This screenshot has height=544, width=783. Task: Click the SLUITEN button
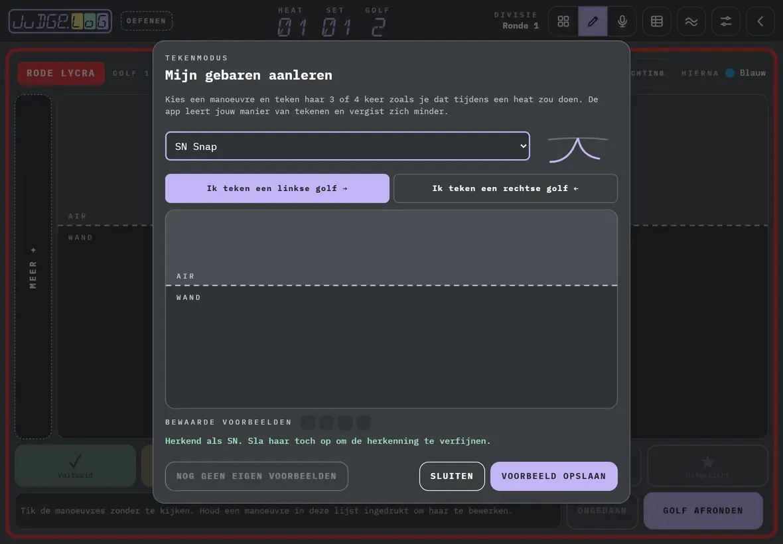(452, 476)
